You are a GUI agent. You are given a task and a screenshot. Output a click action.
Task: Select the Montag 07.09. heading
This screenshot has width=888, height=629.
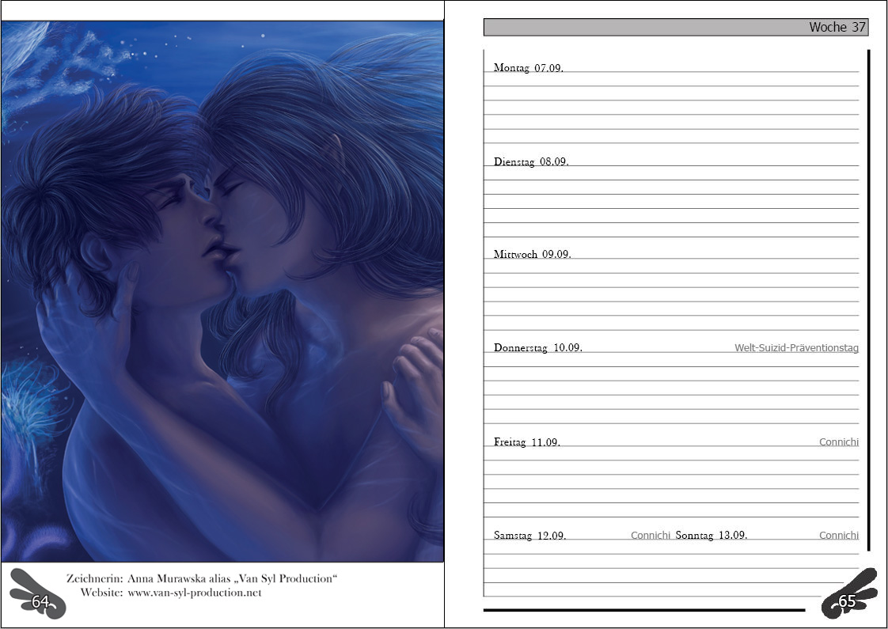point(529,68)
